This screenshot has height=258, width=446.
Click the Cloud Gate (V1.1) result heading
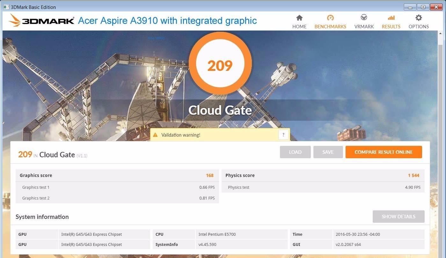click(63, 155)
